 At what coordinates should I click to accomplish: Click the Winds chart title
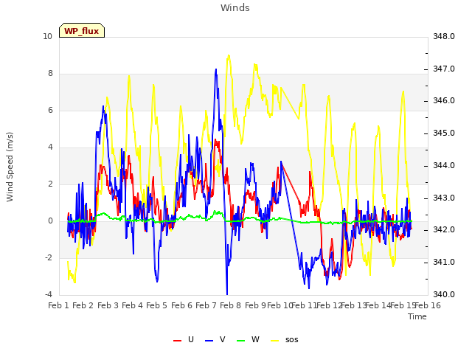pos(235,8)
